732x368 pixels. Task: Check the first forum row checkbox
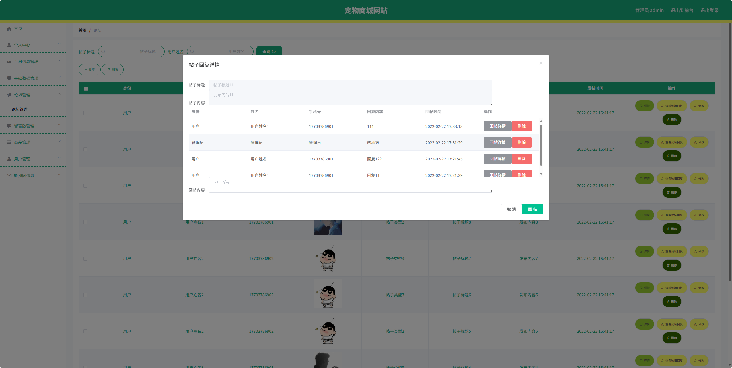(x=85, y=113)
